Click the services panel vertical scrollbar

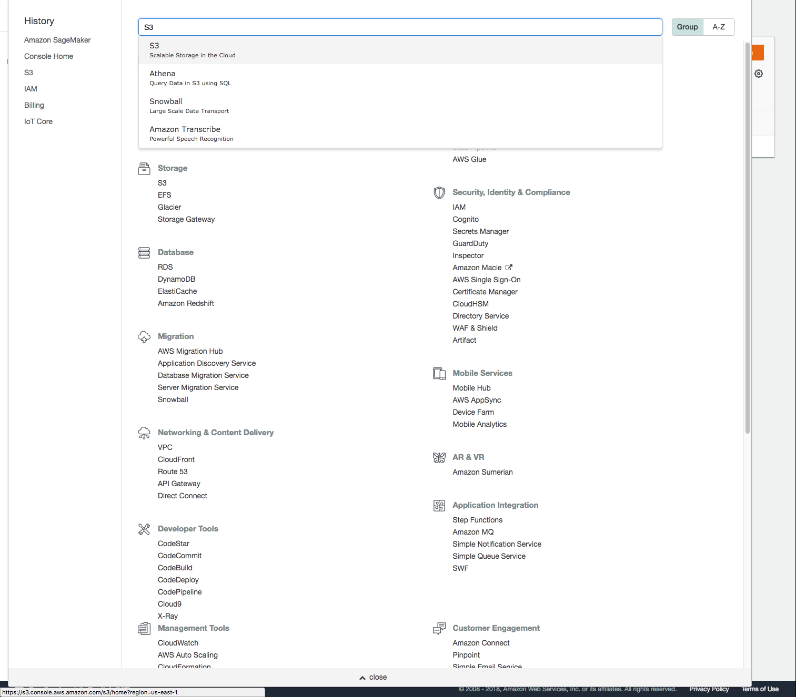pyautogui.click(x=747, y=239)
